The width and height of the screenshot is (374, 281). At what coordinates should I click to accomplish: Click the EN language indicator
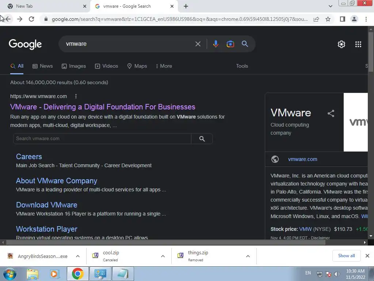(308, 273)
